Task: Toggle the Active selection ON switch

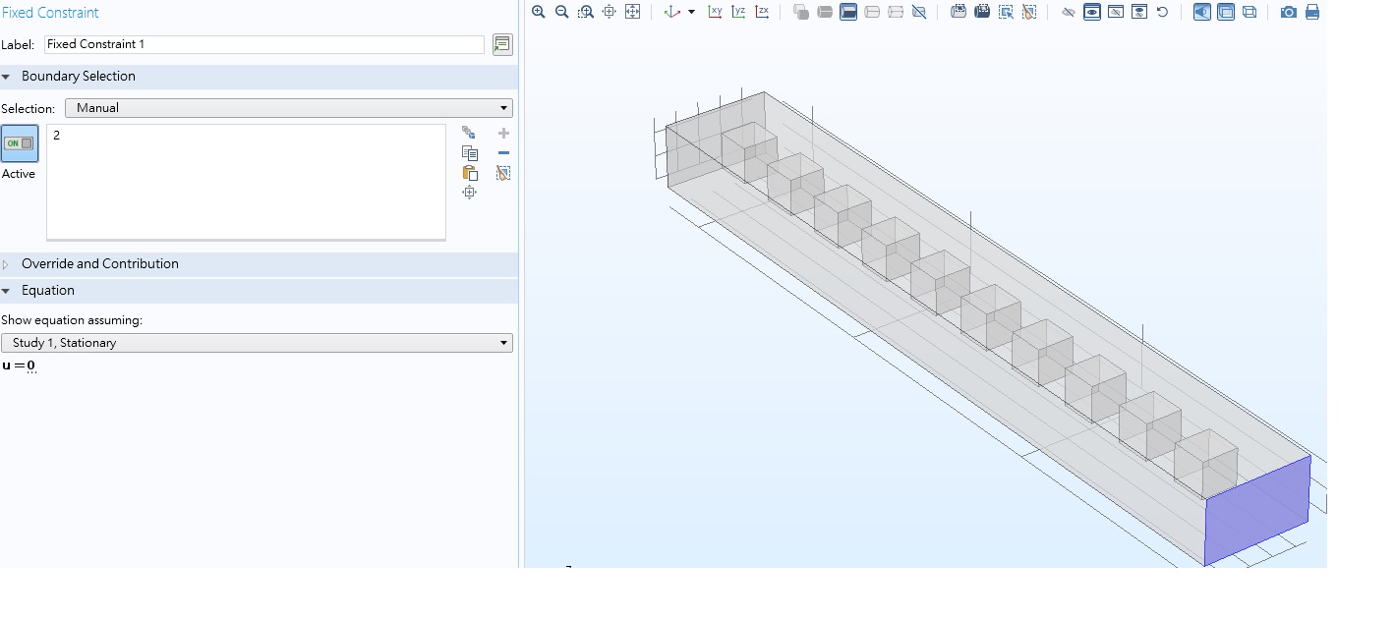Action: pyautogui.click(x=20, y=143)
